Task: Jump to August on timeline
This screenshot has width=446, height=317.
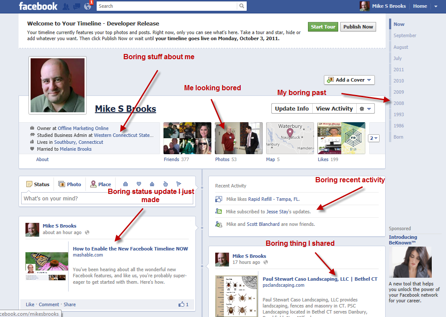Action: pyautogui.click(x=401, y=47)
